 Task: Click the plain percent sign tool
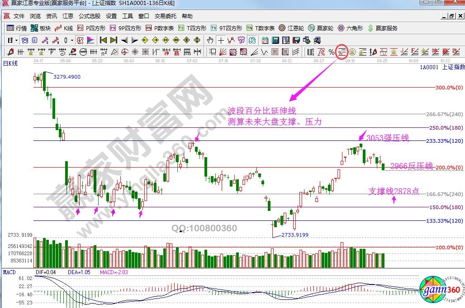pyautogui.click(x=331, y=52)
